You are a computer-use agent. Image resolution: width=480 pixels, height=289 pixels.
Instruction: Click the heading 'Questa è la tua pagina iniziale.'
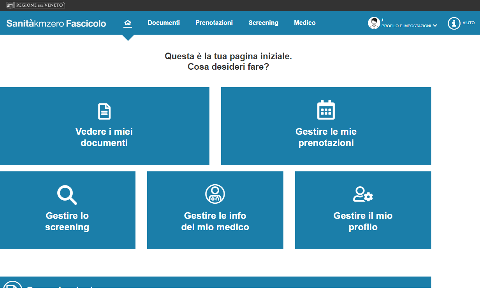pos(229,56)
